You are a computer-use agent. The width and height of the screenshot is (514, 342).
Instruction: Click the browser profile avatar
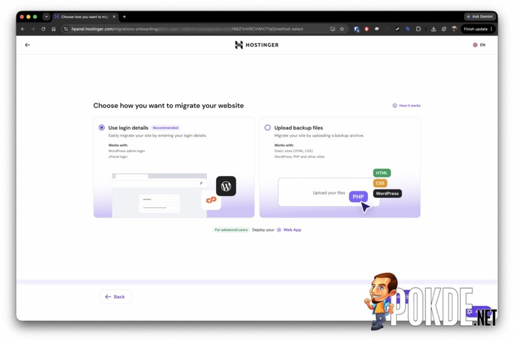[454, 29]
